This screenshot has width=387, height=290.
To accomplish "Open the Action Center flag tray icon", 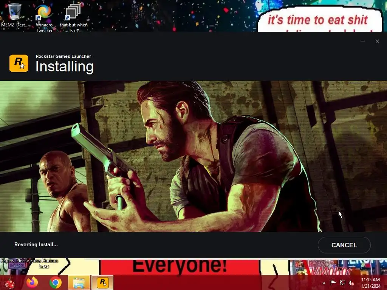I will 333,283.
